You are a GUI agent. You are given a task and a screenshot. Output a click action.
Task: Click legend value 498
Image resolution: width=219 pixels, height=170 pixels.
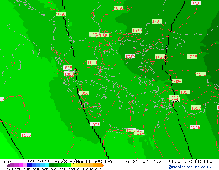click(27, 169)
